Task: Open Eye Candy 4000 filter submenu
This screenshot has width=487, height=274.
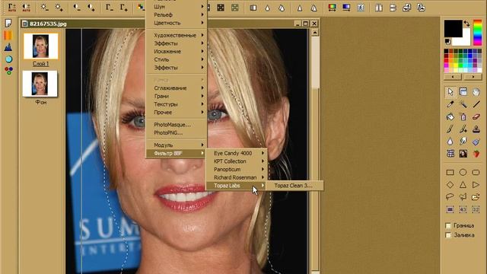Action: tap(236, 153)
